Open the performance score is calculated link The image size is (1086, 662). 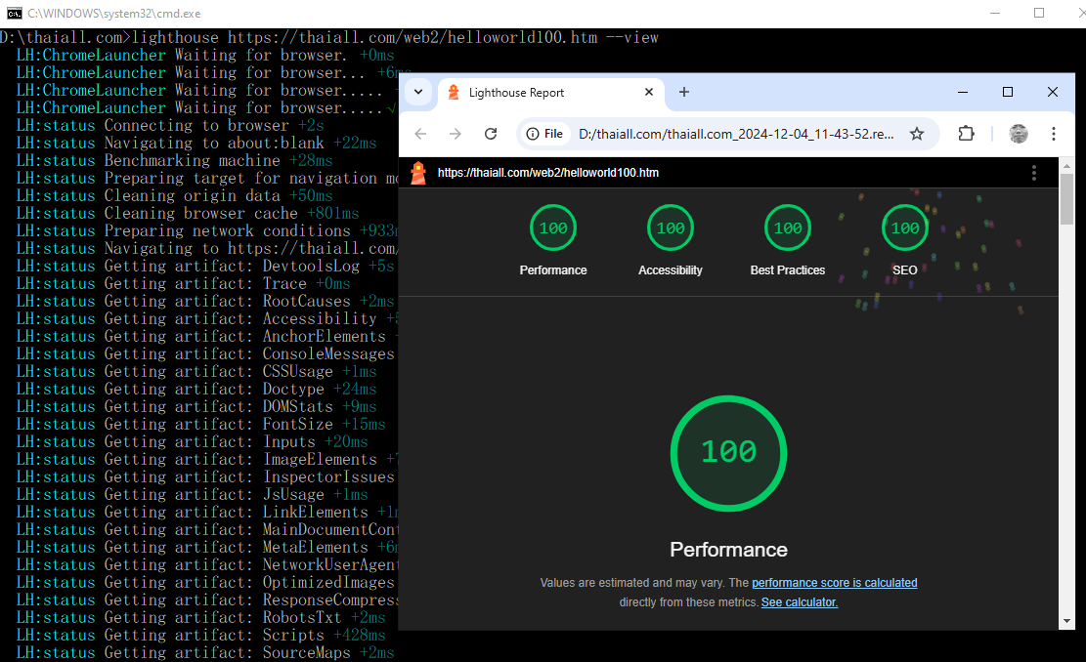(x=834, y=582)
